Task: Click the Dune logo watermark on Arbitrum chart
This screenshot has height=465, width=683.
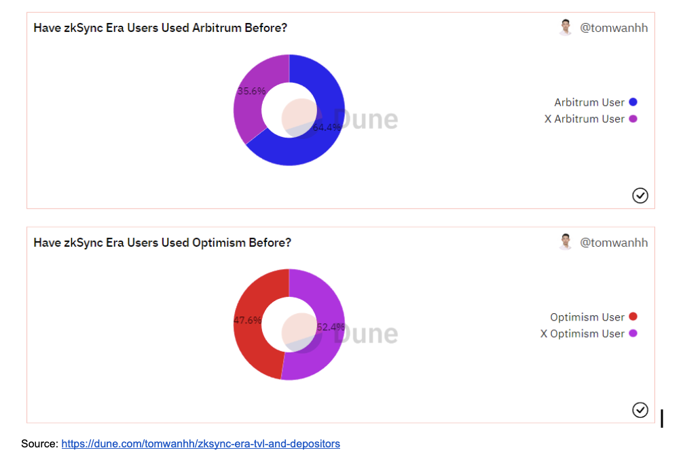Action: click(x=339, y=119)
